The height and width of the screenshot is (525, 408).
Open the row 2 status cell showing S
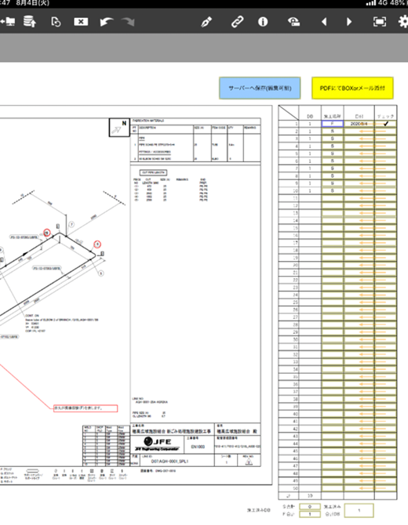point(332,132)
